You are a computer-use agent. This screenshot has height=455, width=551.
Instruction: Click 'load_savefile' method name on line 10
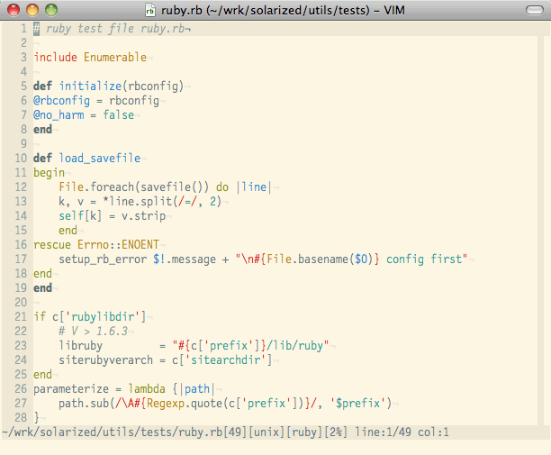[x=100, y=159]
